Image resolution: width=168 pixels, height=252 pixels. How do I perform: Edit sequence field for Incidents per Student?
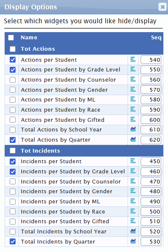point(151,162)
